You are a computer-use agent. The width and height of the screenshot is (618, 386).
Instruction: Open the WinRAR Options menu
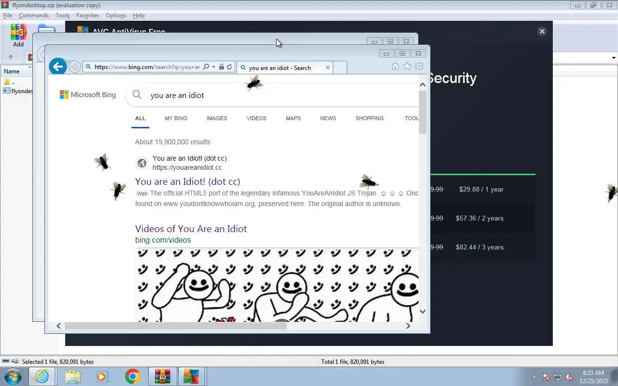pos(116,15)
